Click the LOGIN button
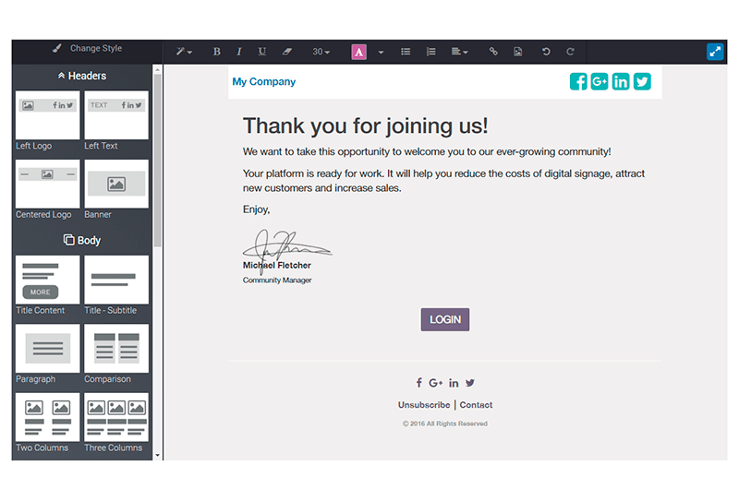 445,320
